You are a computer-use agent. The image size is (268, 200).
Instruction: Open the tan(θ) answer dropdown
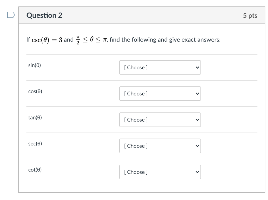(x=160, y=120)
